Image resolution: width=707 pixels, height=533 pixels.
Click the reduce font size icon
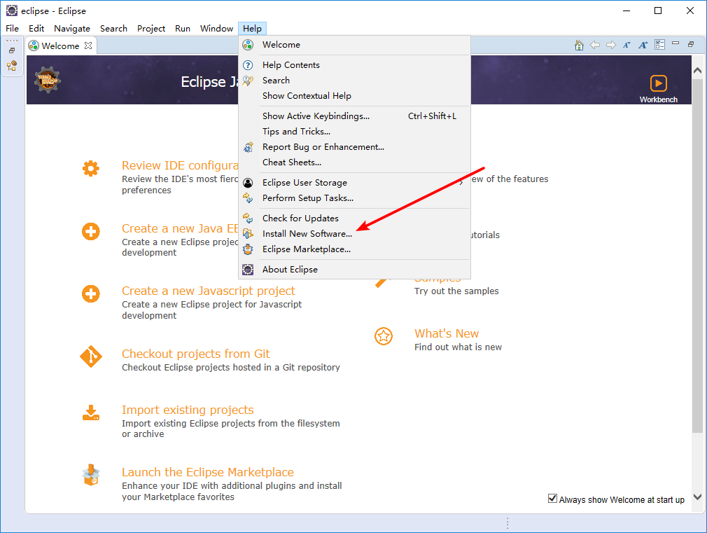pos(626,45)
